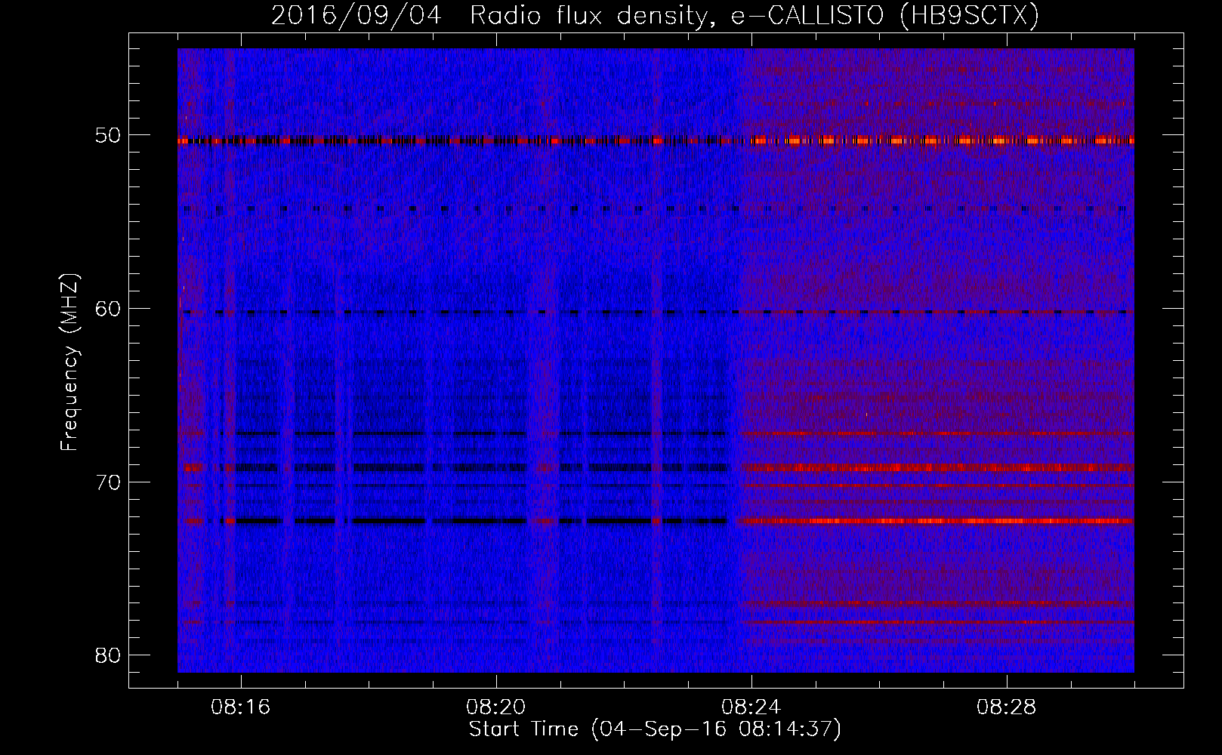The image size is (1222, 755).
Task: Click the 70 frequency tick label
Action: point(109,482)
